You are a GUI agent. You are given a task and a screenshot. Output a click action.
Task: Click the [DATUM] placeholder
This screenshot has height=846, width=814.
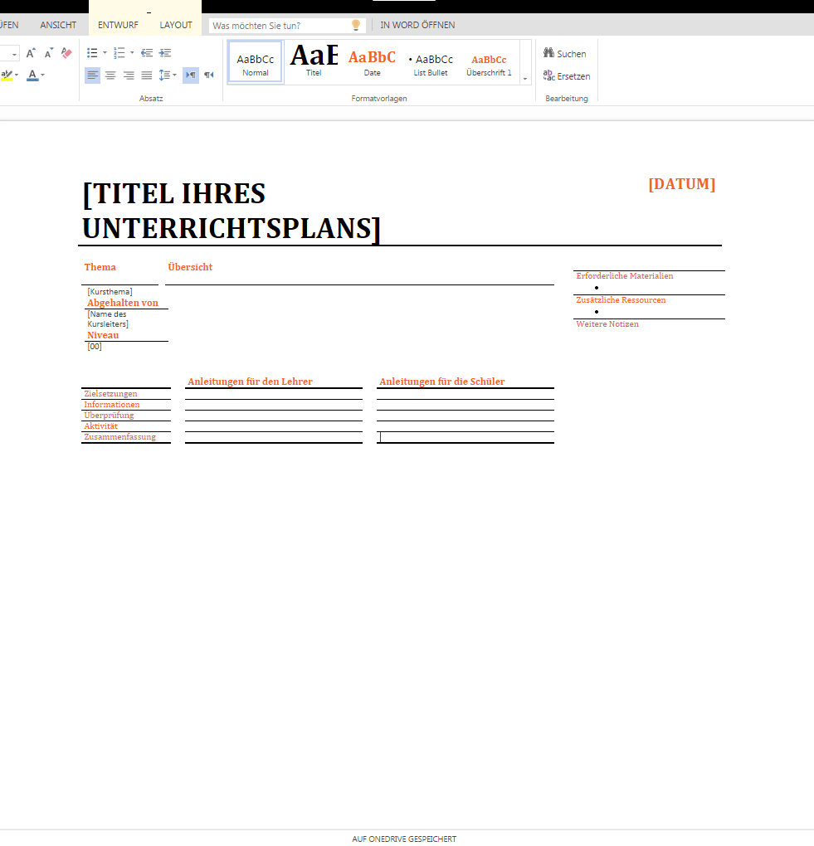tap(682, 184)
